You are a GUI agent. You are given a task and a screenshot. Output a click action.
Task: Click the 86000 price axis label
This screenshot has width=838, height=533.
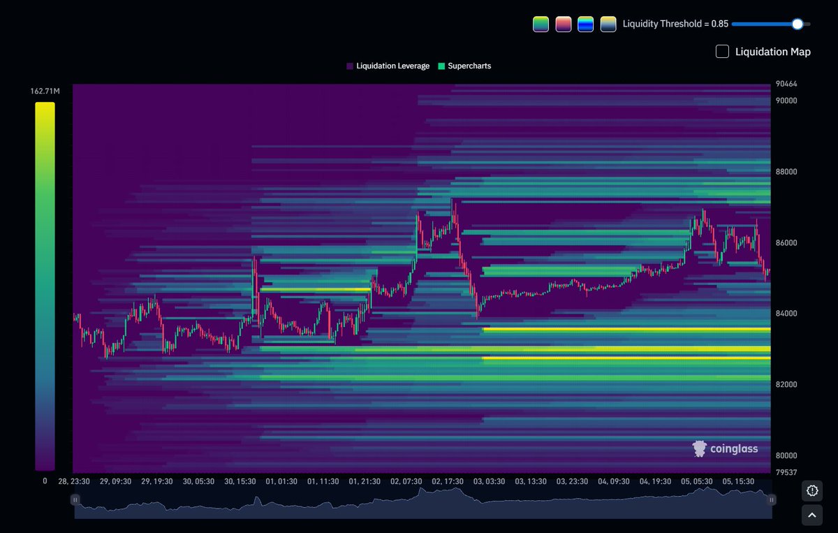tap(786, 243)
